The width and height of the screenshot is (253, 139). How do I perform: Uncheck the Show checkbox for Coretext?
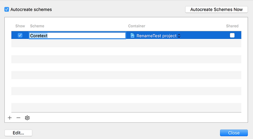[20, 35]
